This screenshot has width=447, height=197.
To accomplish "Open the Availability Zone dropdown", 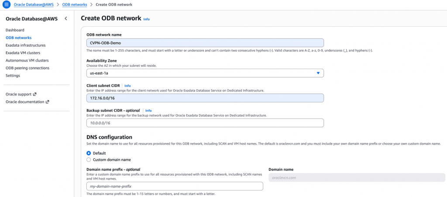I will click(205, 73).
